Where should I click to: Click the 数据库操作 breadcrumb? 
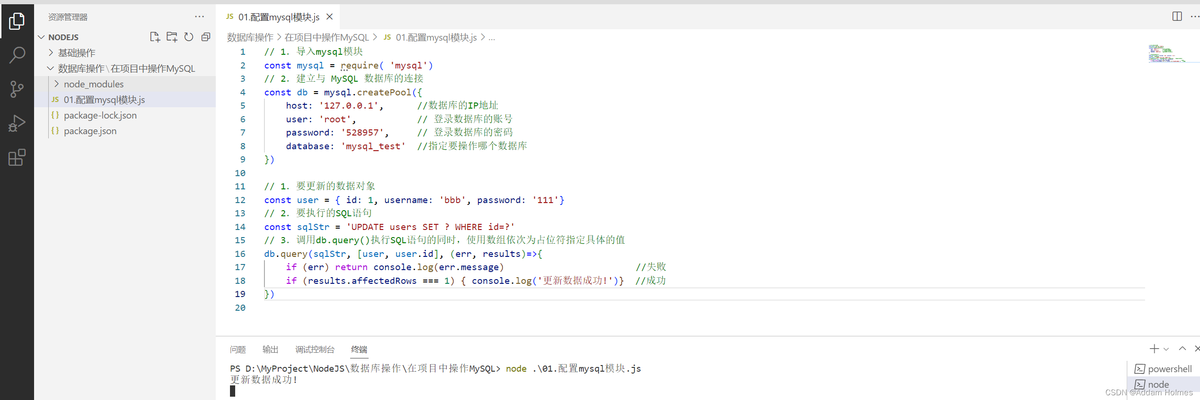pos(250,37)
